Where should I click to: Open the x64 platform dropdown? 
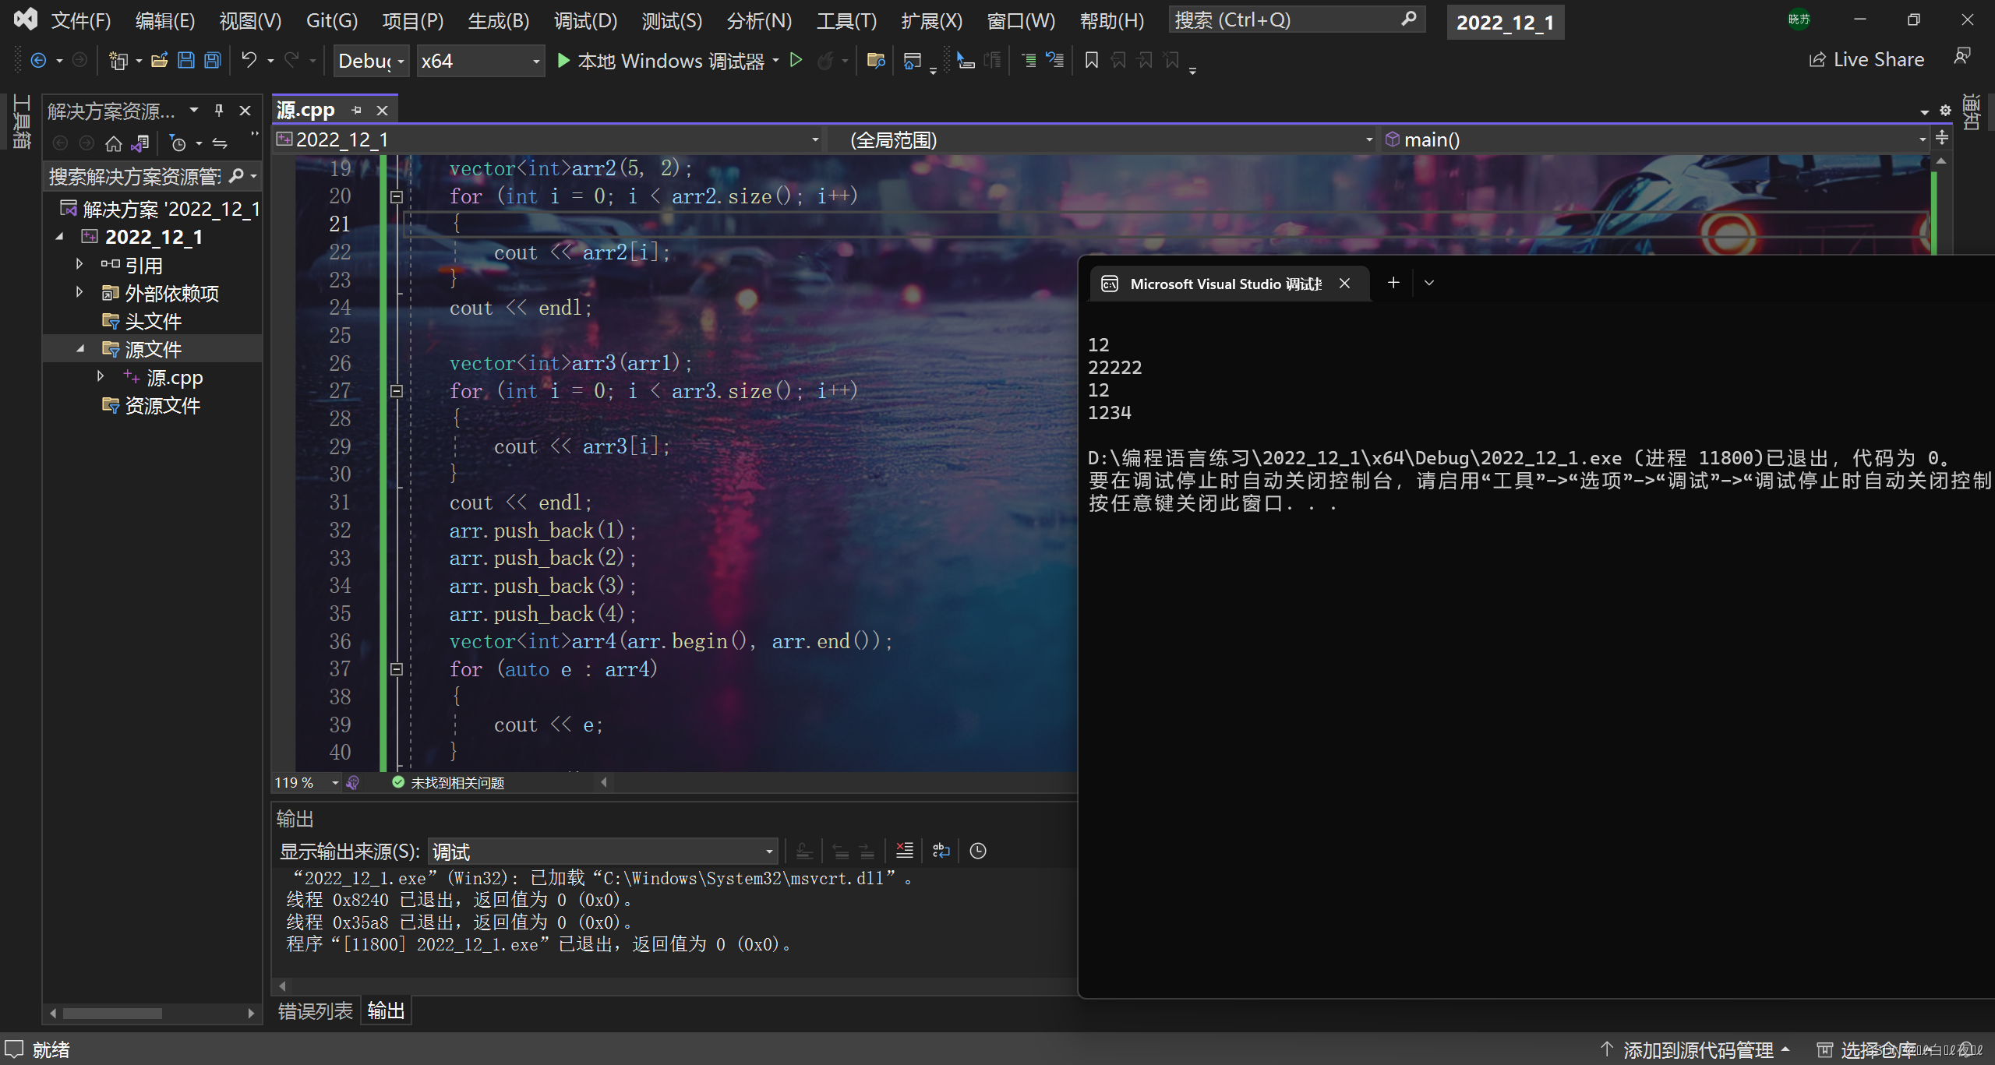click(479, 61)
